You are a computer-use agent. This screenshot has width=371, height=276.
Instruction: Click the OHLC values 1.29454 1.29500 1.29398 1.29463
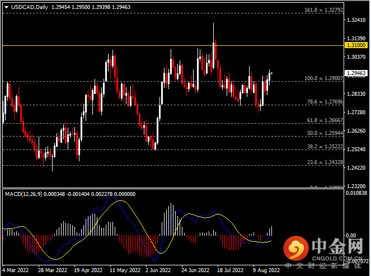click(91, 7)
